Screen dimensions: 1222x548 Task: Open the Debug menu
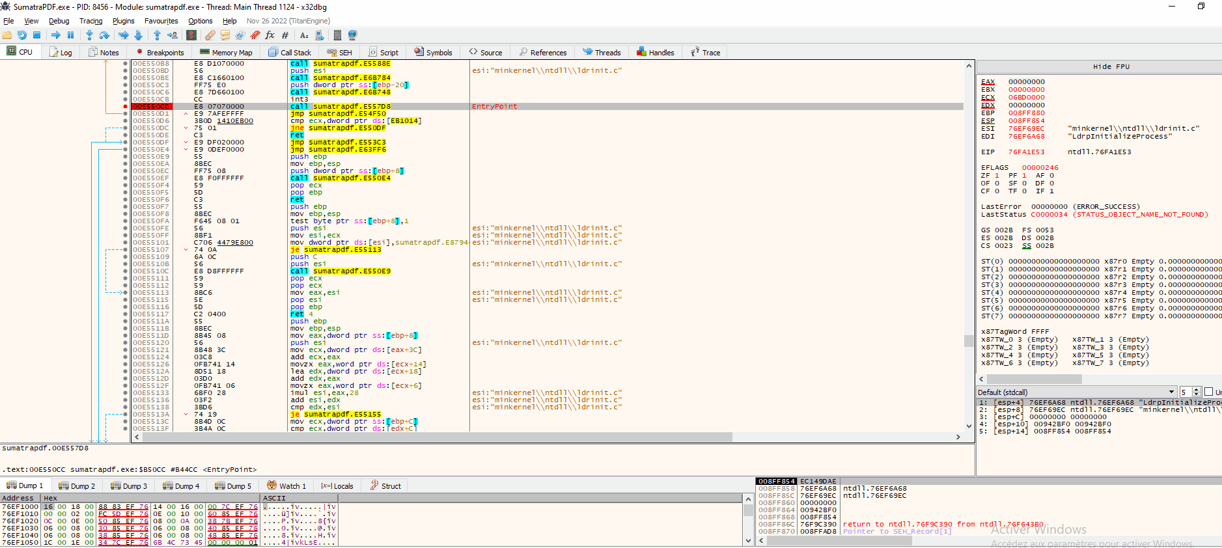(59, 21)
